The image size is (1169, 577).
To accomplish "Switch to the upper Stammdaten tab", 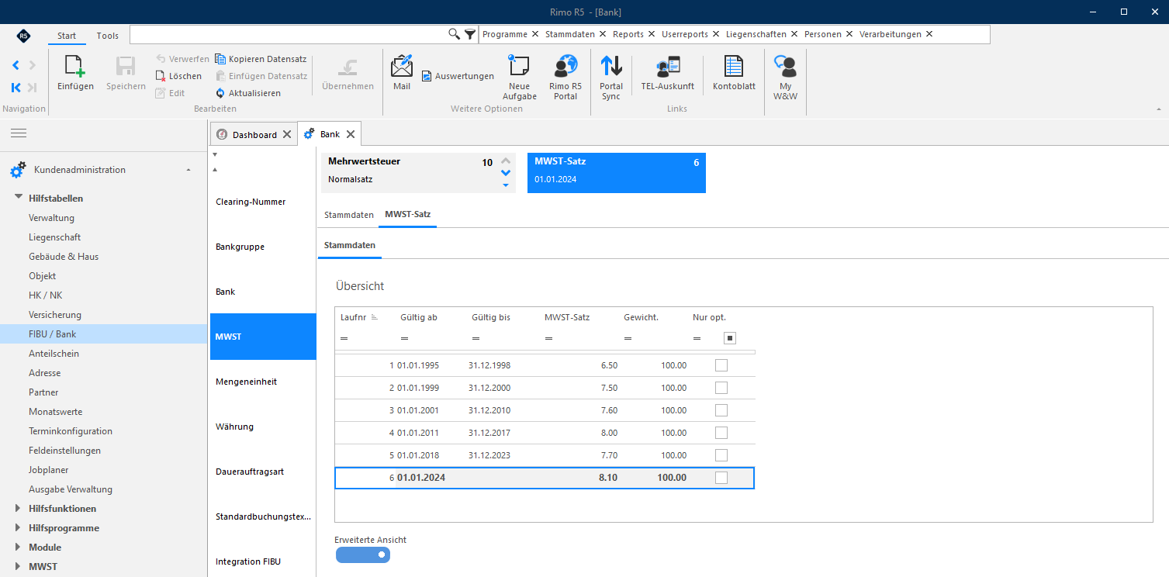I will click(x=349, y=215).
